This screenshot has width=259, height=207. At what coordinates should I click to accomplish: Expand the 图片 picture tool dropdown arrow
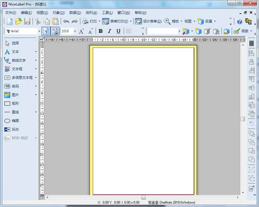click(36, 95)
